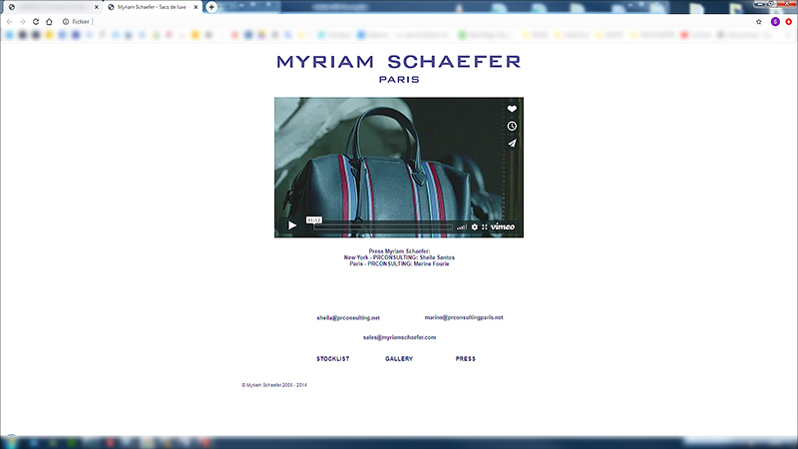Bookmark this page with star icon

pos(758,21)
